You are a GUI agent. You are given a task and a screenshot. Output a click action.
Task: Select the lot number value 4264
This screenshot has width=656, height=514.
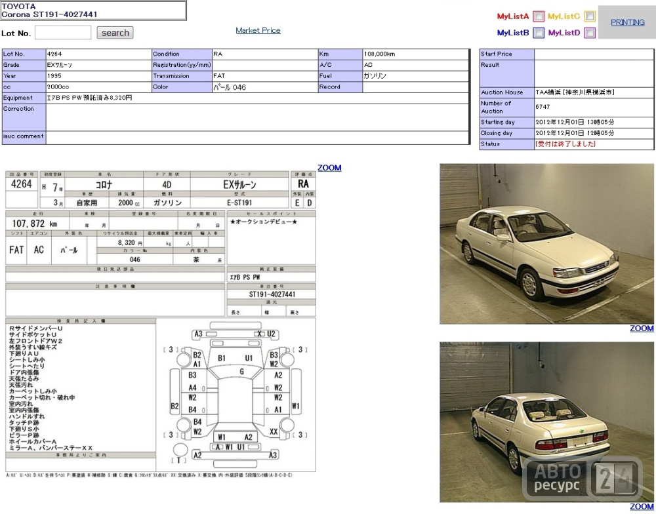(x=54, y=54)
